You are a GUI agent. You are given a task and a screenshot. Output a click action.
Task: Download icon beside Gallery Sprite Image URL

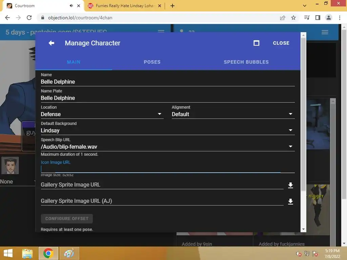(x=290, y=185)
